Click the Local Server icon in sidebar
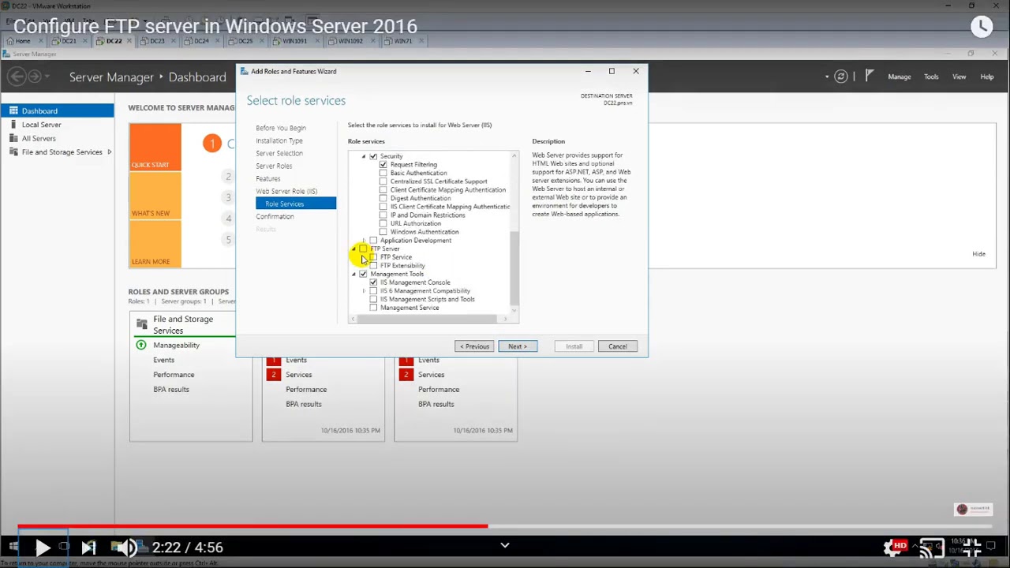 [x=13, y=125]
